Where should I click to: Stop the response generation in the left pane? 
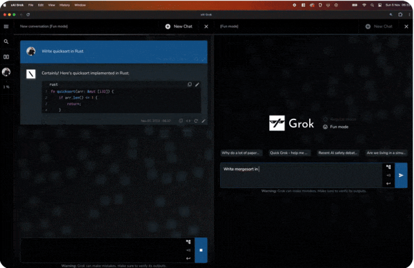201,250
